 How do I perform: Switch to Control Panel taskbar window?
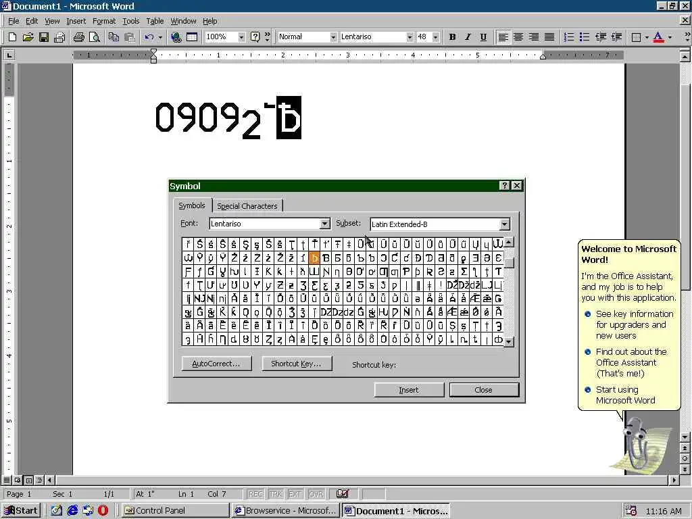[175, 511]
